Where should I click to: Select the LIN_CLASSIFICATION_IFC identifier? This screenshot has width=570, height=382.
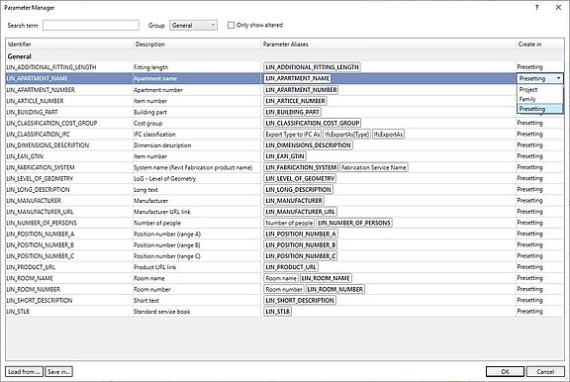pyautogui.click(x=39, y=135)
